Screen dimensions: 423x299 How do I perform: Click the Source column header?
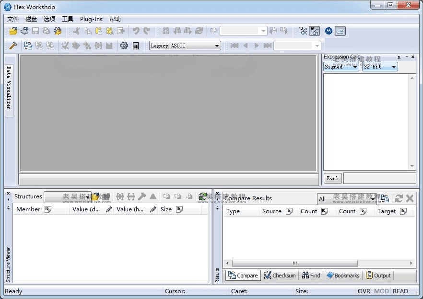click(278, 211)
